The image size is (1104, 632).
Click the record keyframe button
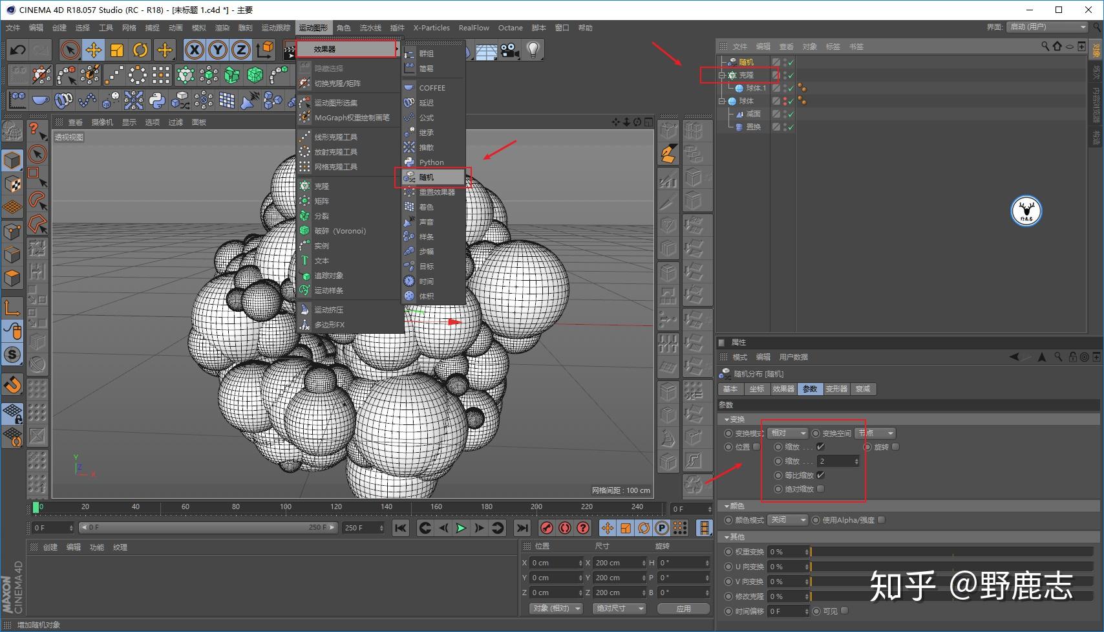coord(546,528)
